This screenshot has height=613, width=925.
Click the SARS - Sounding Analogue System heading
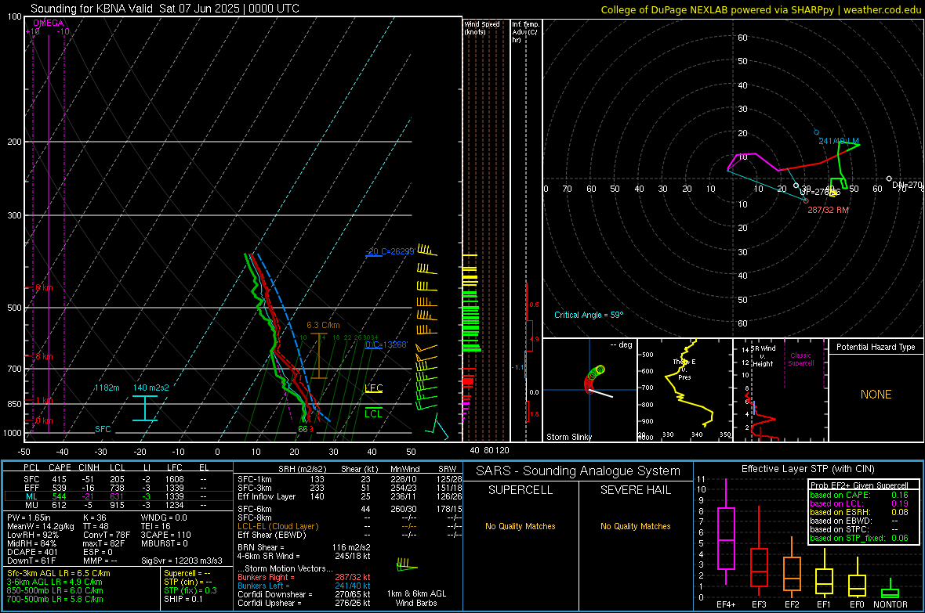pos(578,471)
